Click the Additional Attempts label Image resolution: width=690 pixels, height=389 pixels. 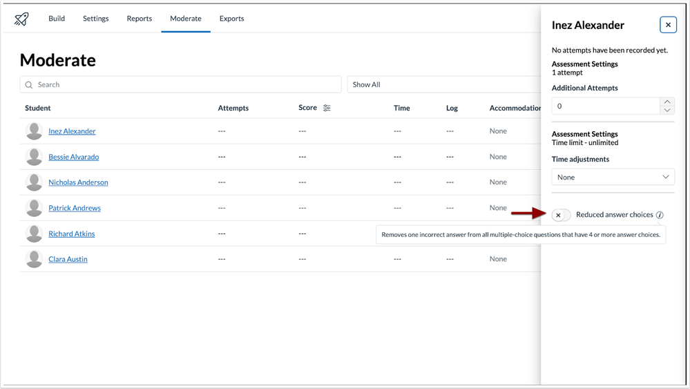coord(585,88)
